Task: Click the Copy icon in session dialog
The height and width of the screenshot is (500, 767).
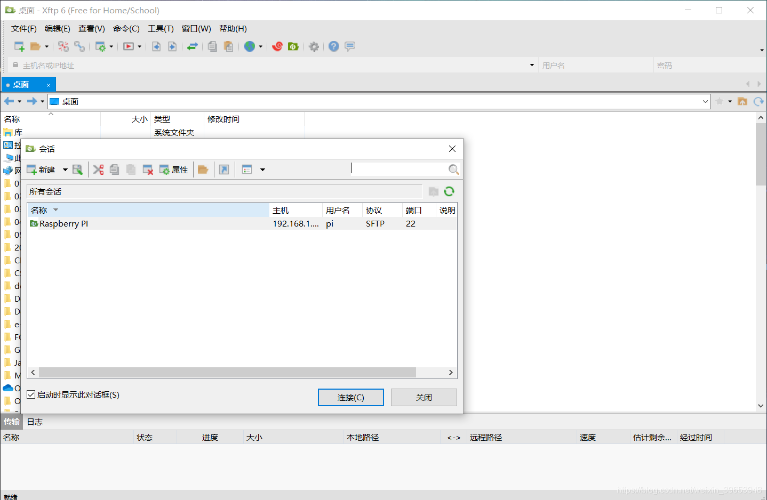Action: [x=114, y=170]
